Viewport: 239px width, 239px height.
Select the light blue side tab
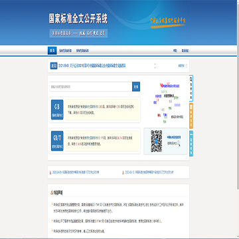[x=191, y=143]
